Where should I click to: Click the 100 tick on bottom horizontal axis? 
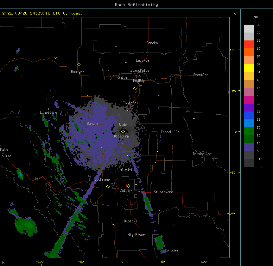pyautogui.click(x=204, y=262)
